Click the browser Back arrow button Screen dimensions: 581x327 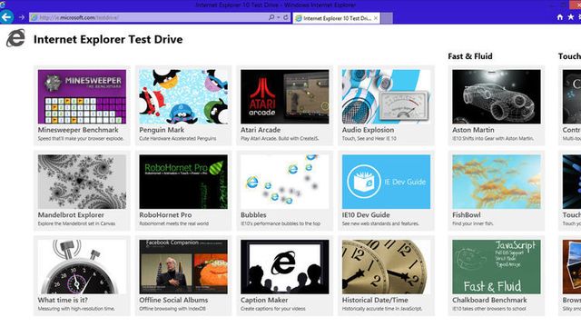(6, 17)
